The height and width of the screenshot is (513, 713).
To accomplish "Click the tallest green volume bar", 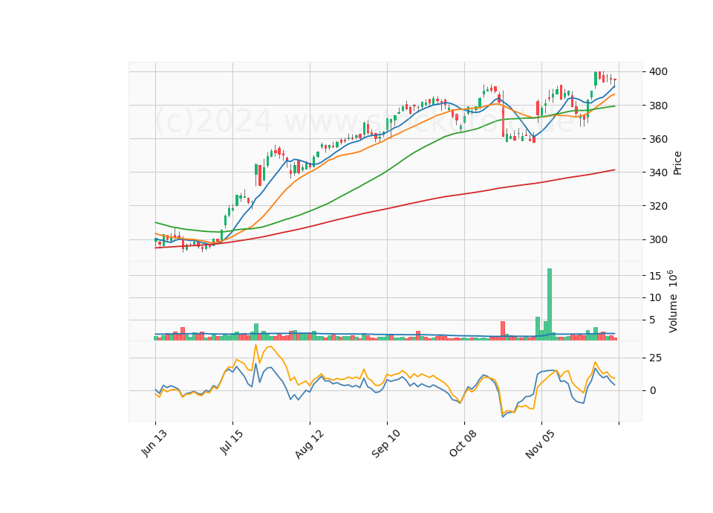I will click(550, 305).
